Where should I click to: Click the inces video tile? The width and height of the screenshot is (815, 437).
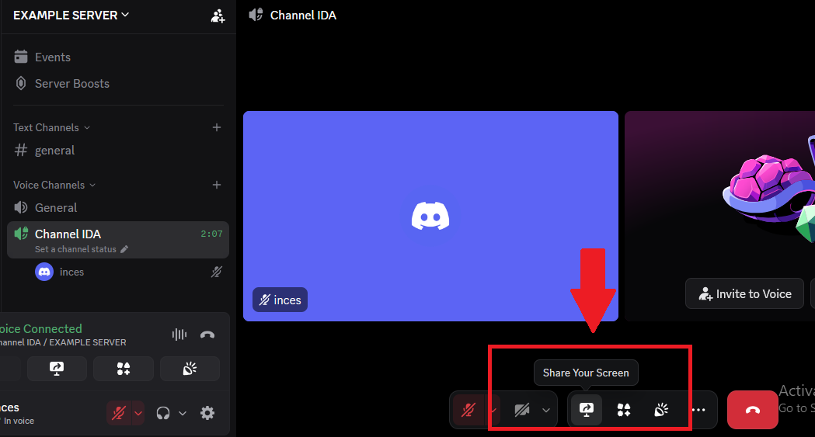pos(431,216)
